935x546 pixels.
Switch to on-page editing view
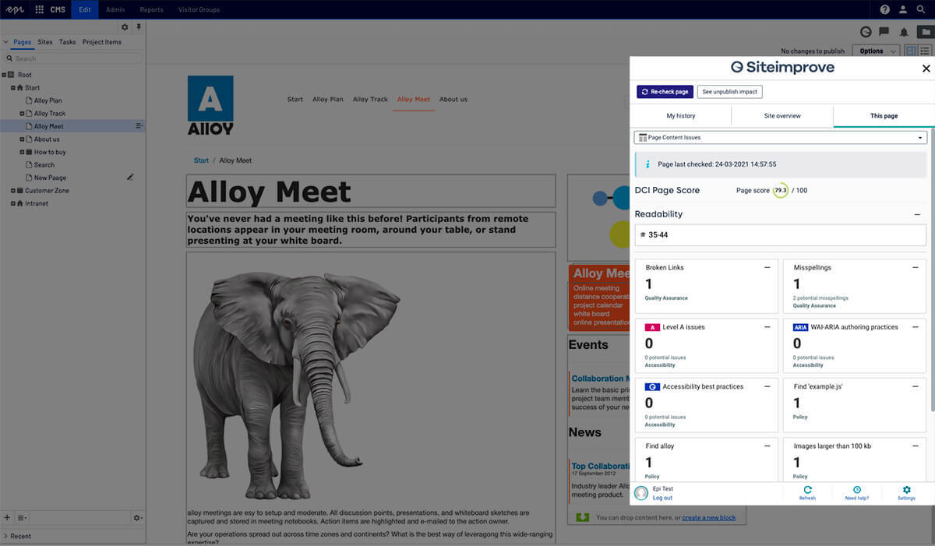tap(910, 51)
